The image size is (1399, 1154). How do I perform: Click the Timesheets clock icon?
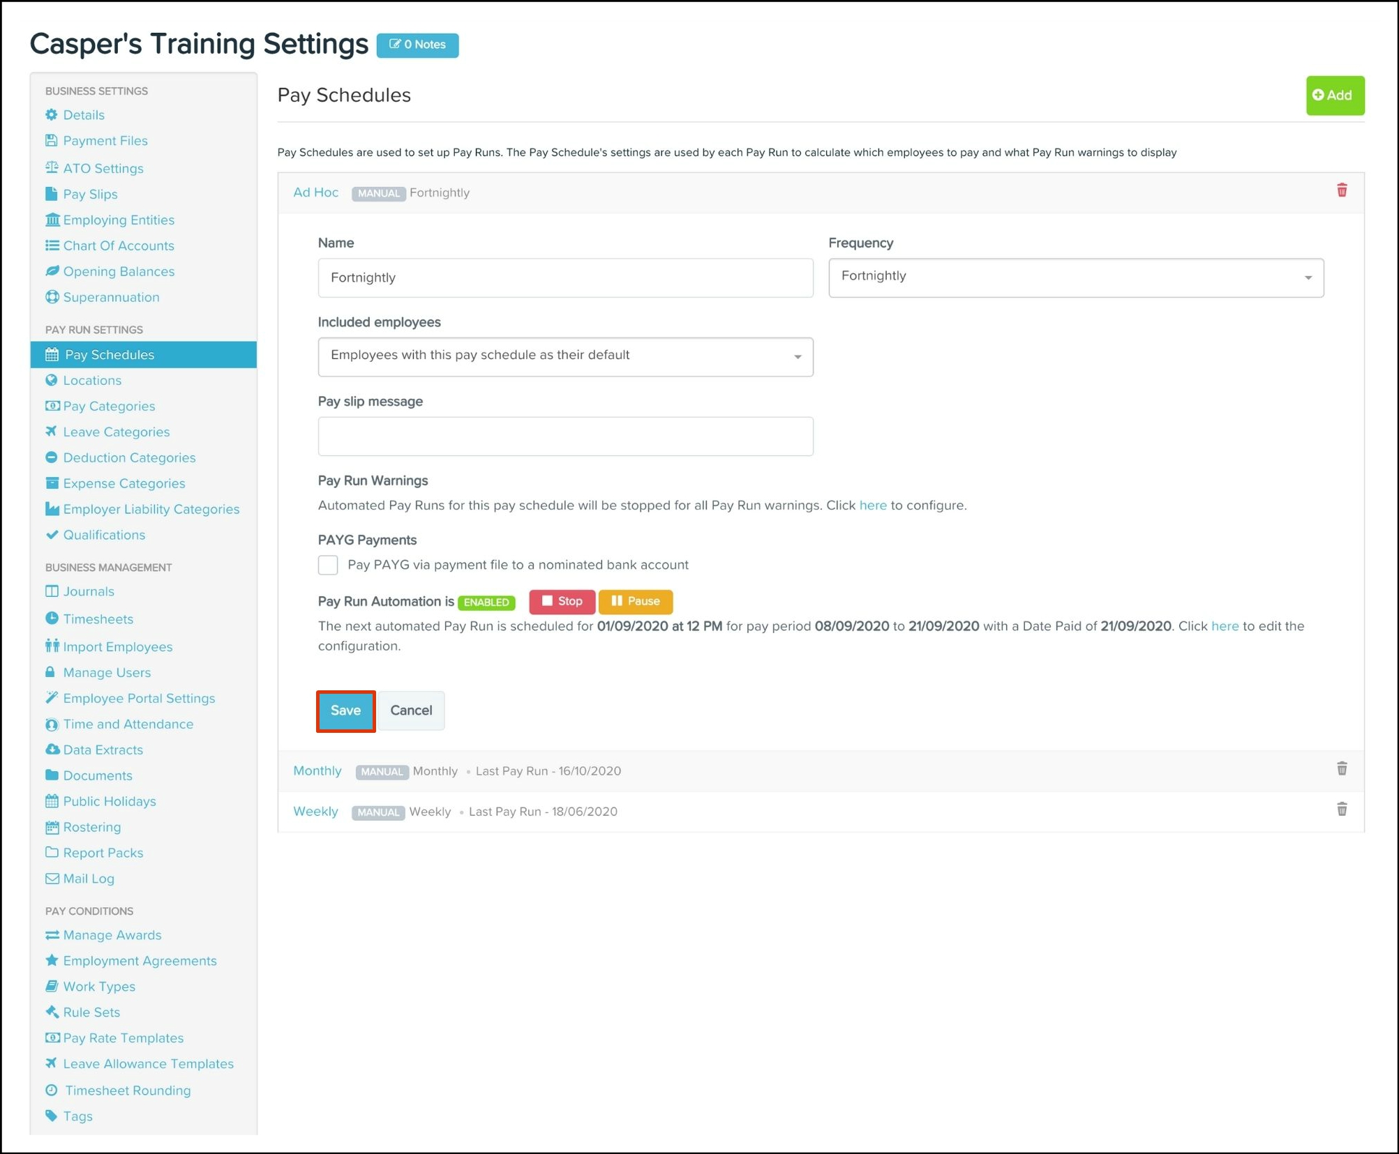52,618
